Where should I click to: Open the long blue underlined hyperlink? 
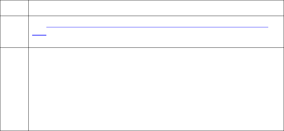pos(158,27)
